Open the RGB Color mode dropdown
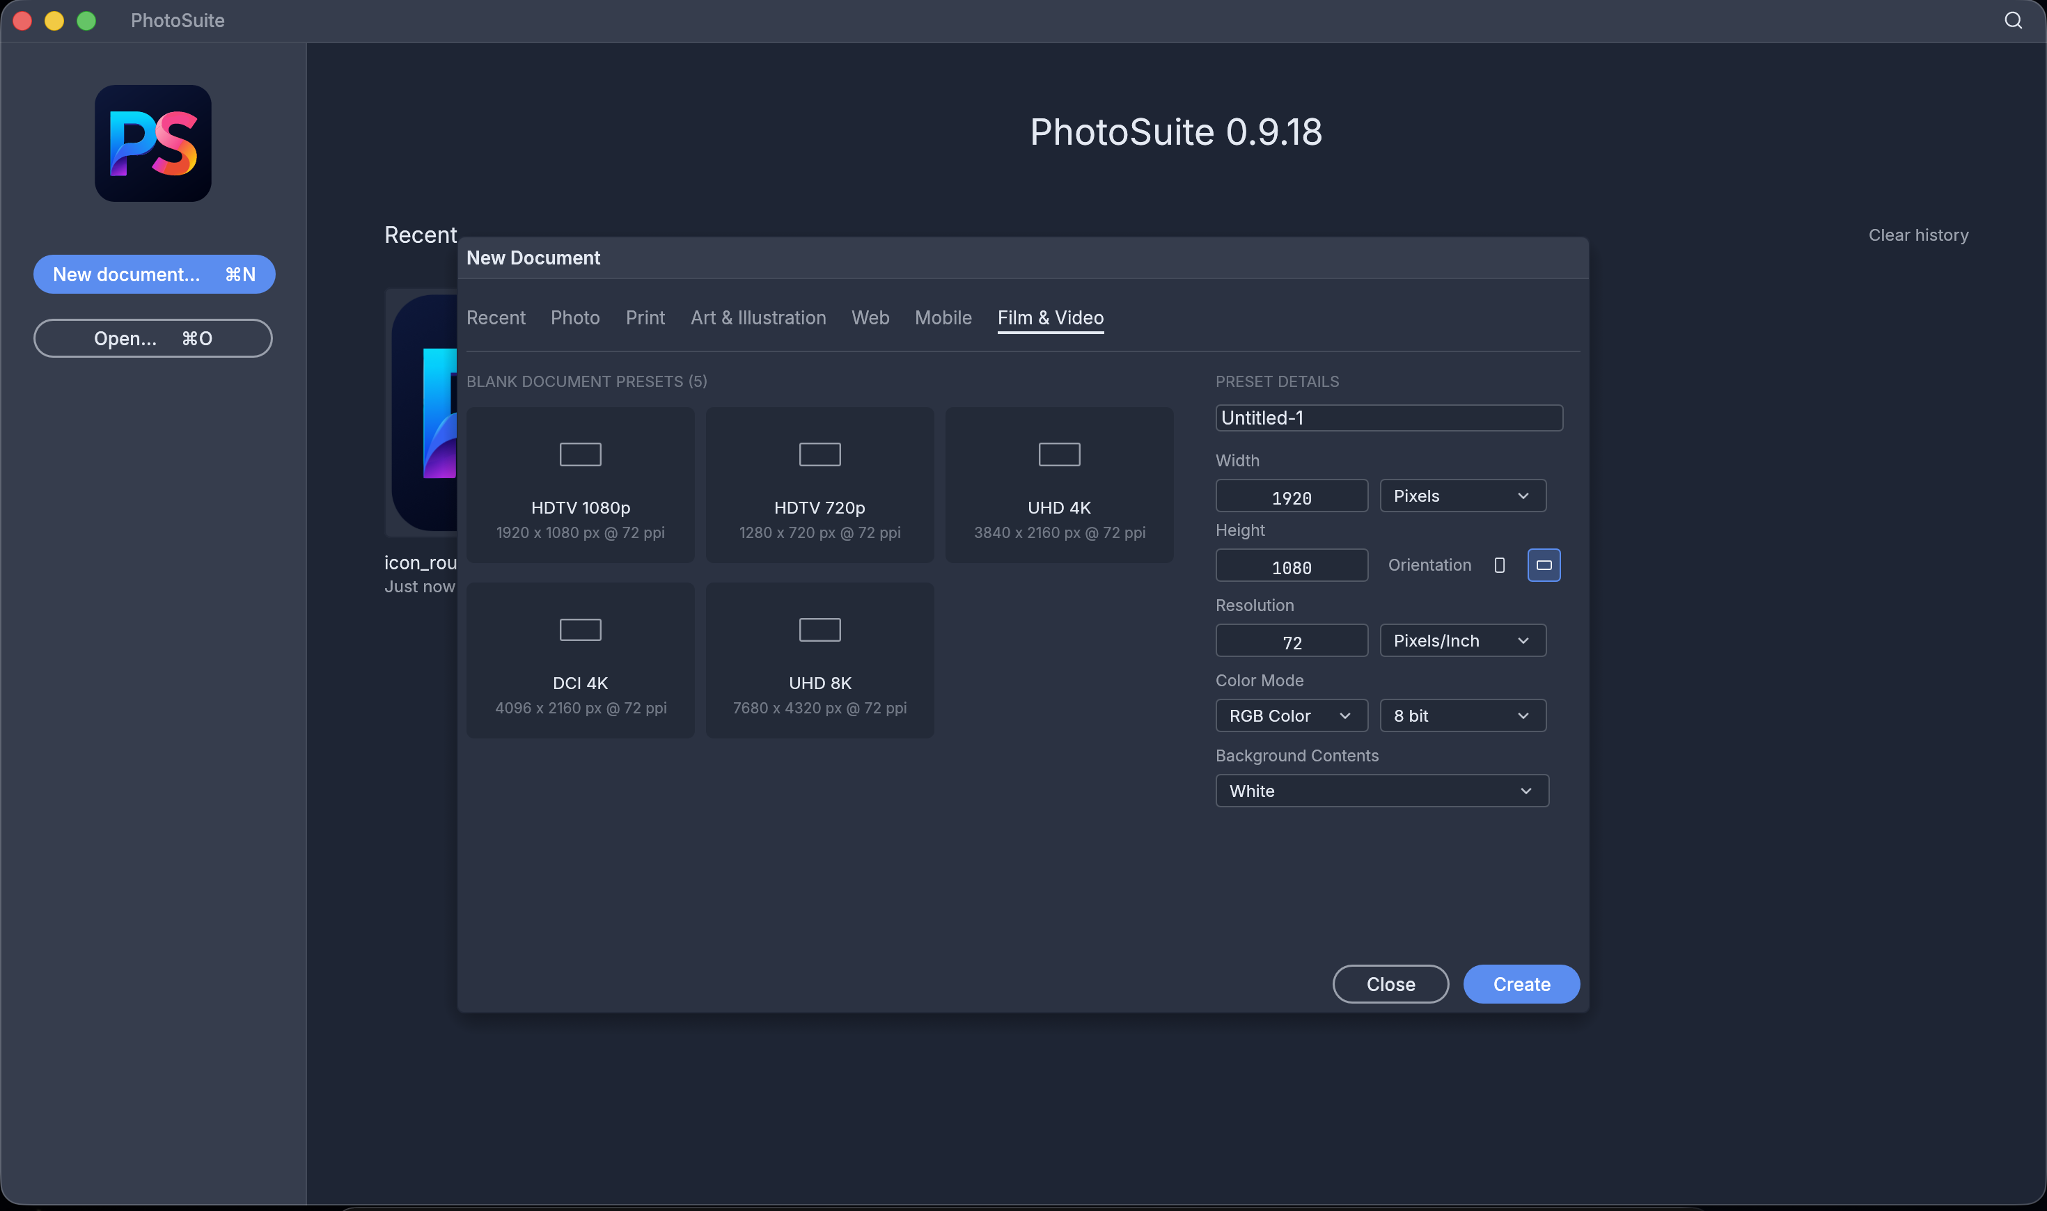2047x1211 pixels. (1291, 715)
